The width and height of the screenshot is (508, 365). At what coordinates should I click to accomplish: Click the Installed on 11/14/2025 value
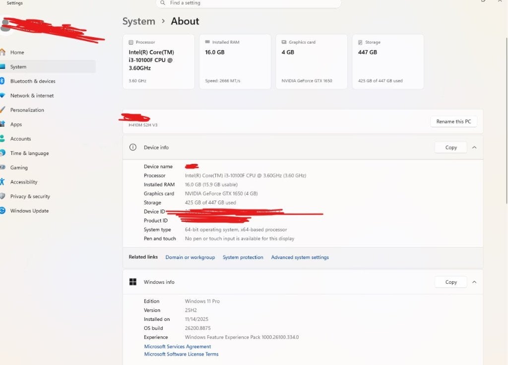(x=196, y=319)
